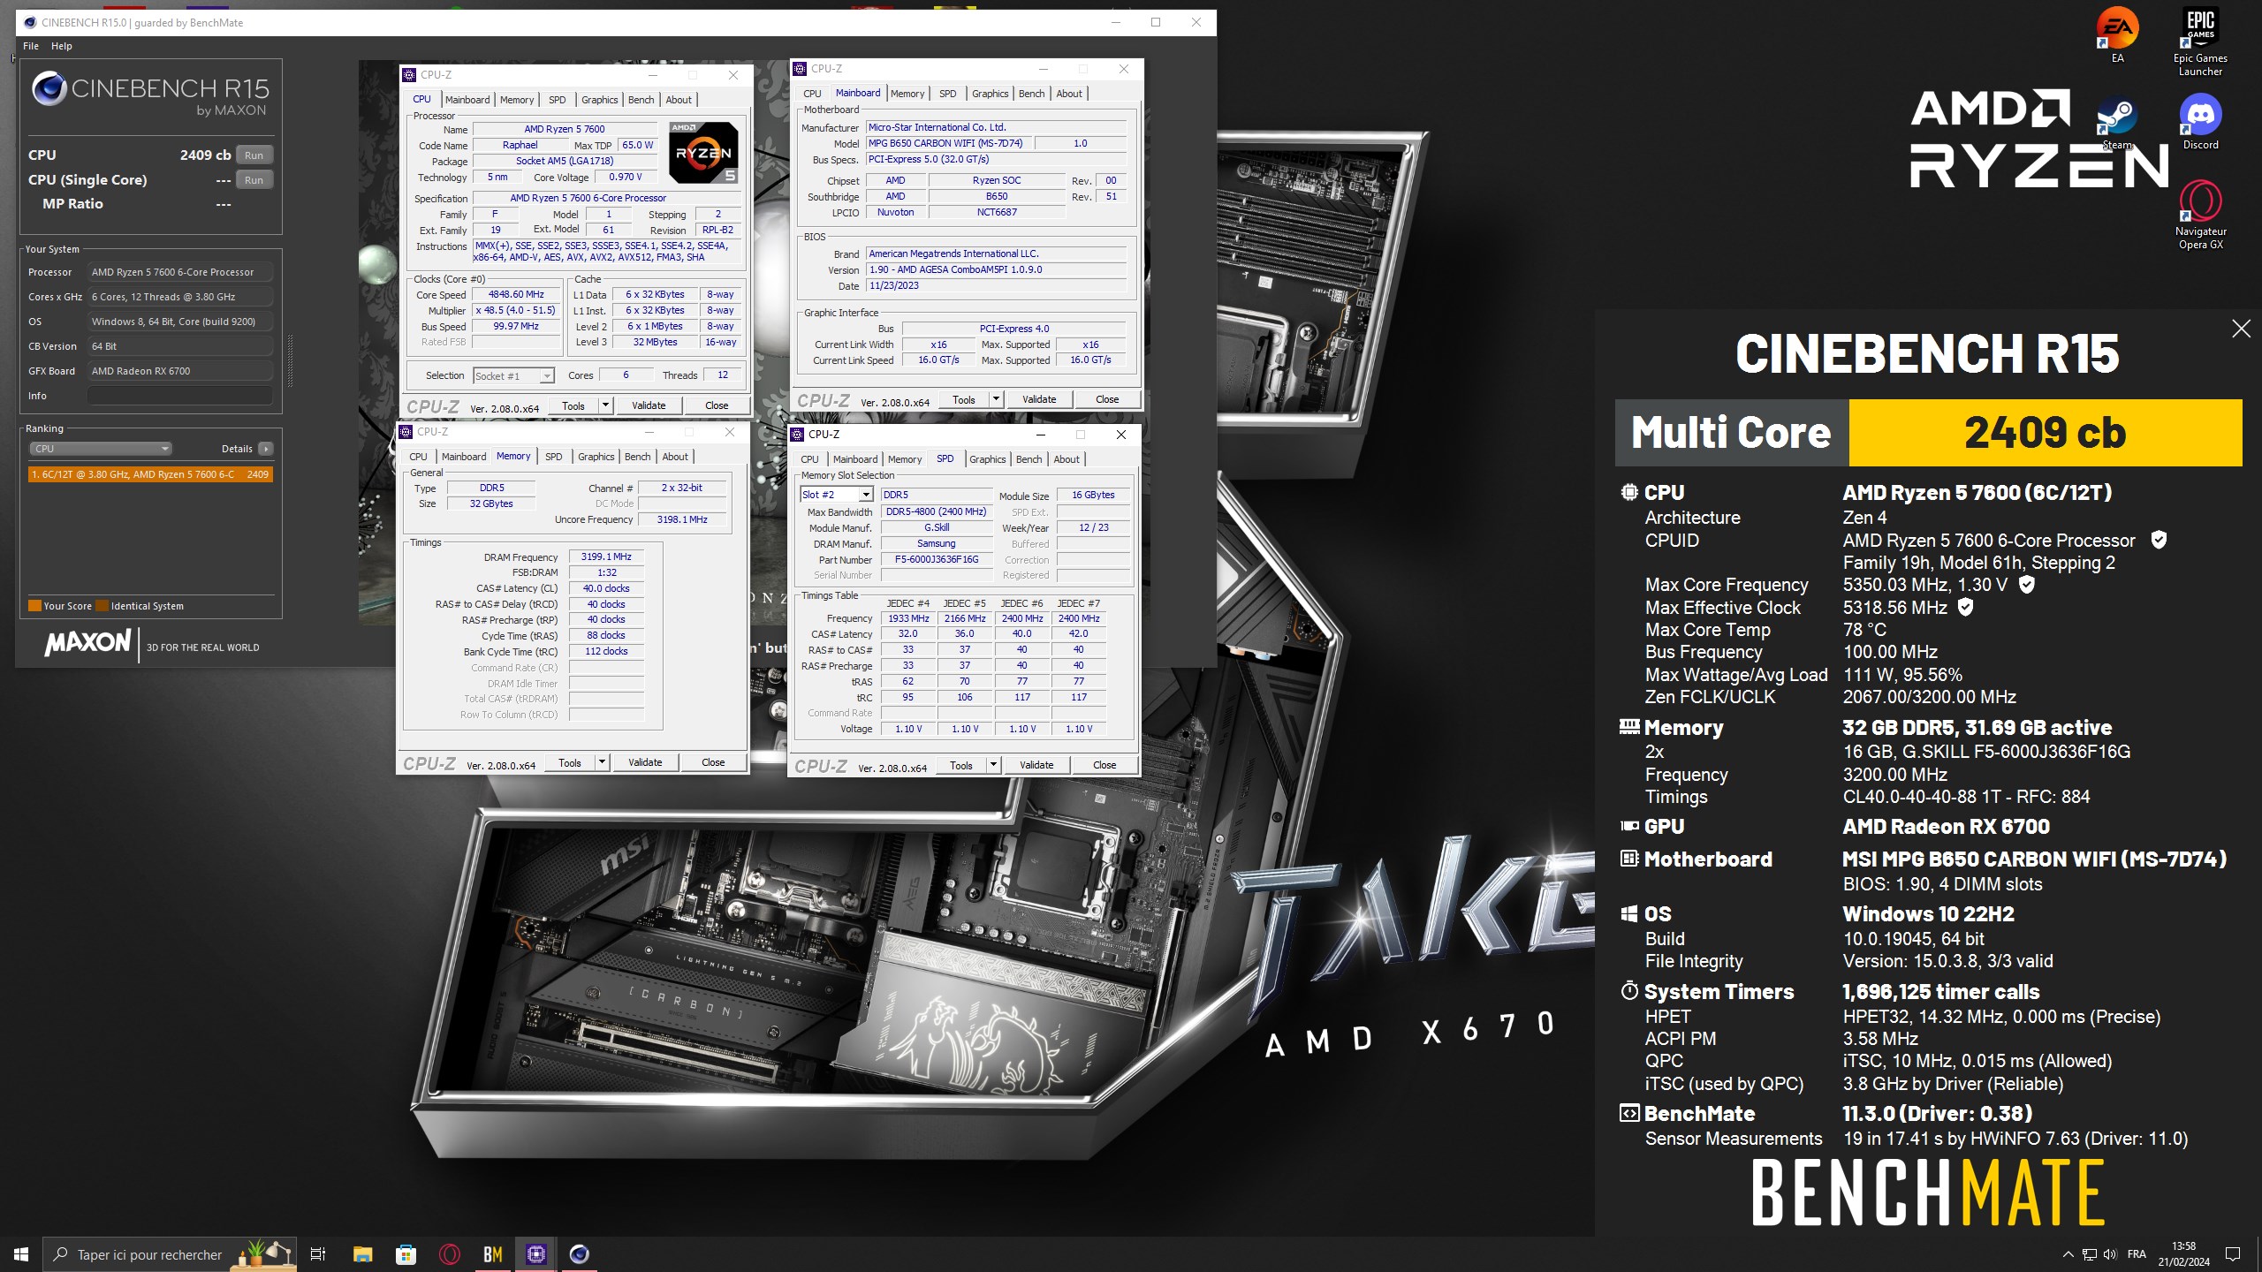
Task: Close the BenchMate result overlay with the X
Action: (x=2241, y=329)
